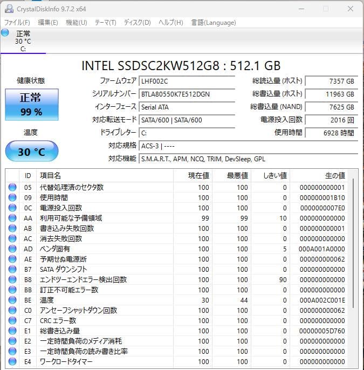
Task: Open the ディスク(D) menu
Action: [138, 23]
